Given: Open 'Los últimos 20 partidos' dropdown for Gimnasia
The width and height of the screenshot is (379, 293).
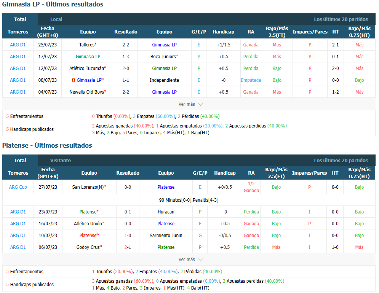Looking at the screenshot, I should pos(341,19).
